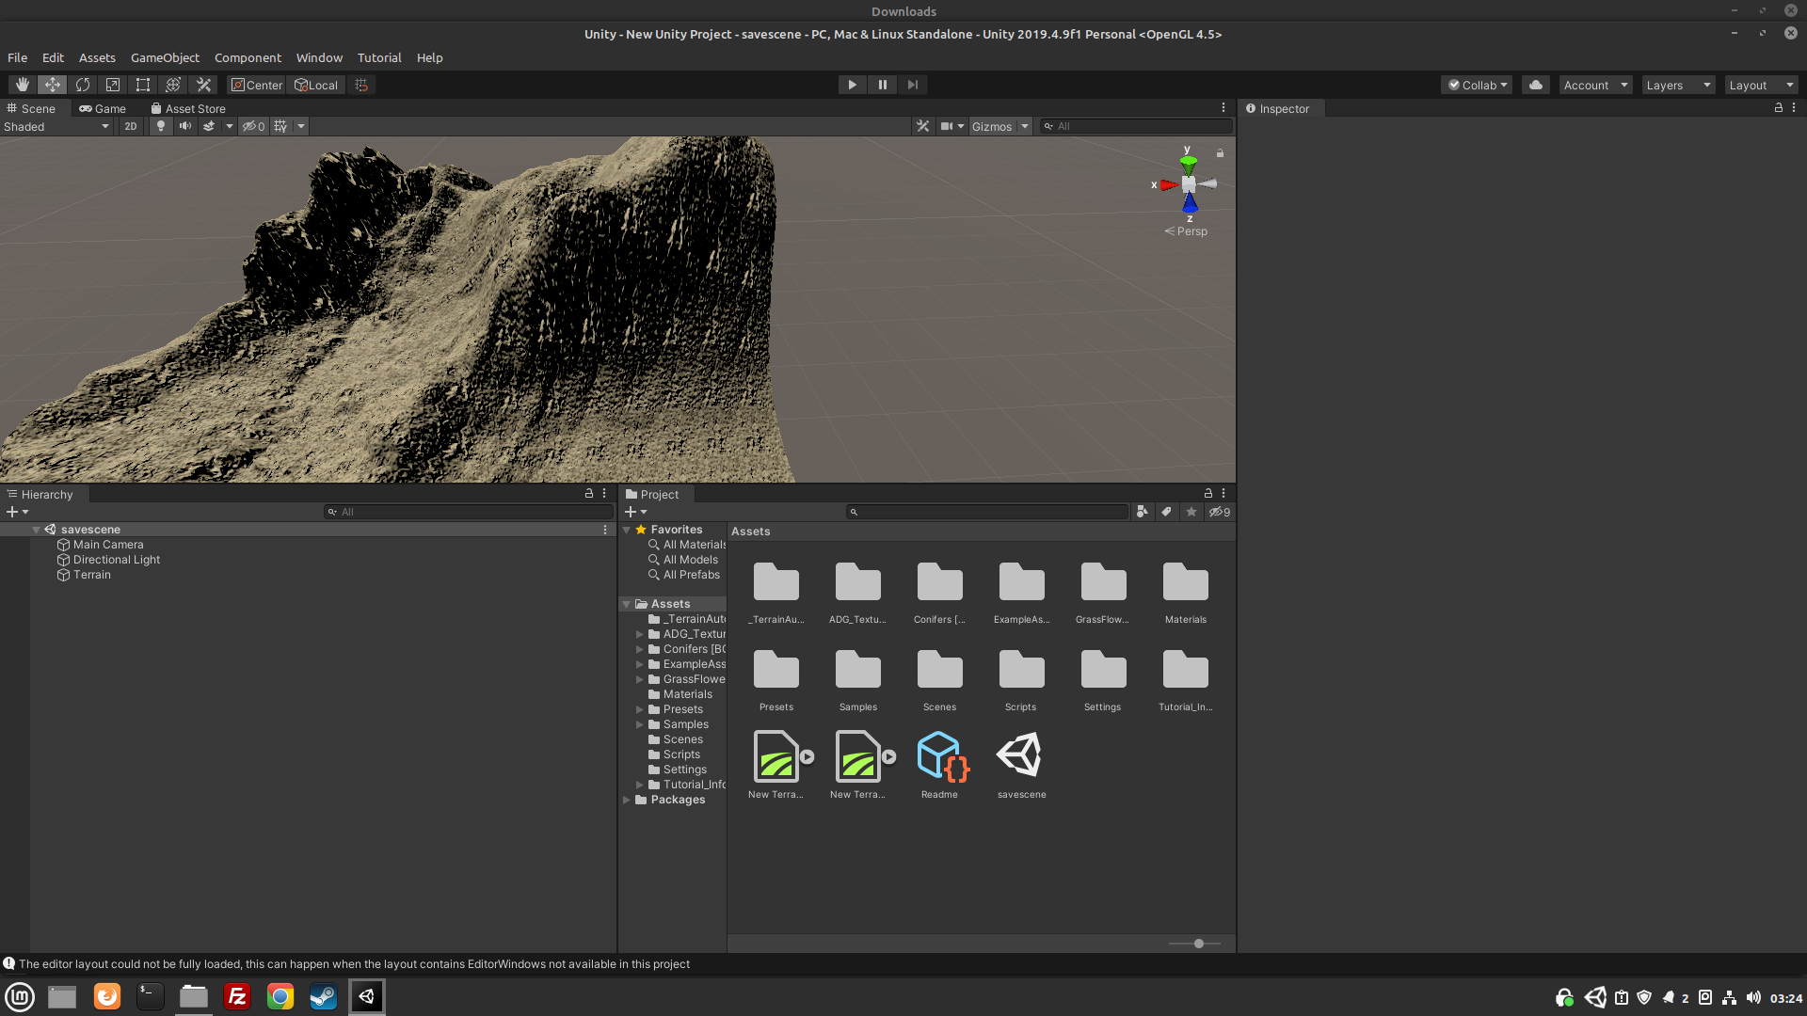Viewport: 1807px width, 1016px height.
Task: Select the Move tool
Action: coord(52,85)
